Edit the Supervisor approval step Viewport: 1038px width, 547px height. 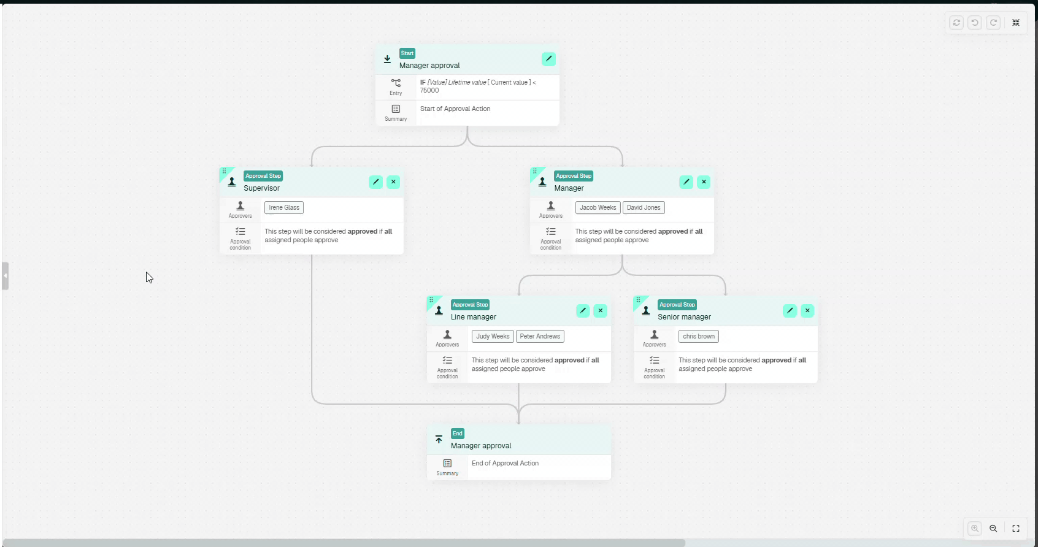click(376, 182)
